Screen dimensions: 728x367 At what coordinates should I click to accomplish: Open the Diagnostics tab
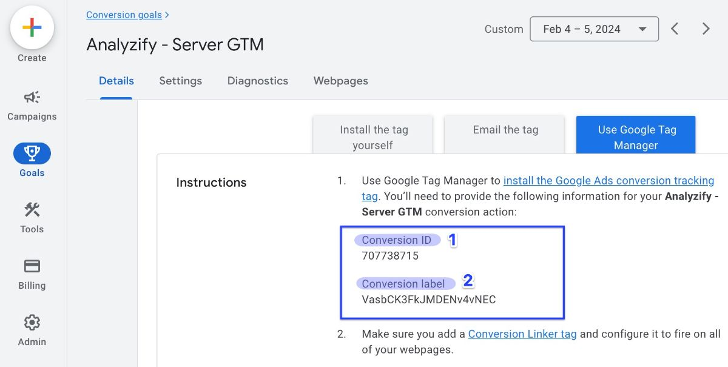click(257, 81)
